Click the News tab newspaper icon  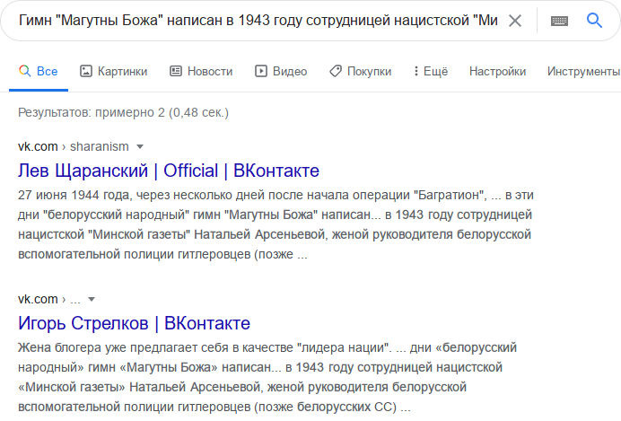pos(176,71)
